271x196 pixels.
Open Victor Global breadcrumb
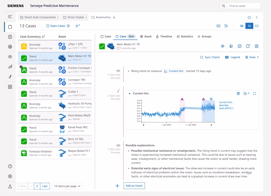pyautogui.click(x=75, y=17)
